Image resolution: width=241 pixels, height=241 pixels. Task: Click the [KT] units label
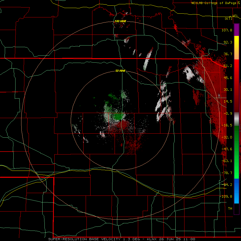click(x=229, y=18)
